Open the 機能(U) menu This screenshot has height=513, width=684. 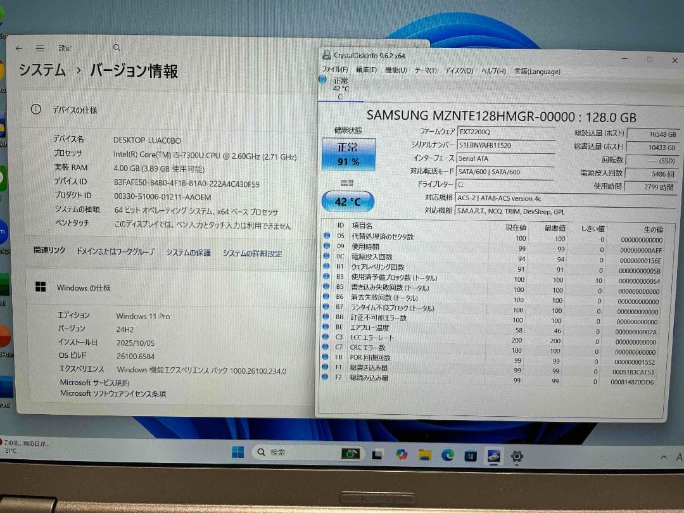[x=396, y=70]
